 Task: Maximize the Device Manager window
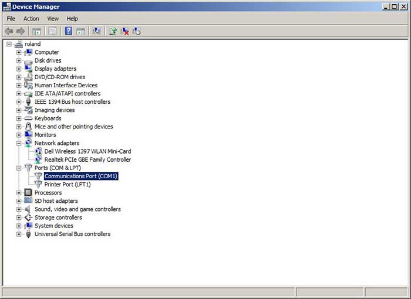pos(394,6)
